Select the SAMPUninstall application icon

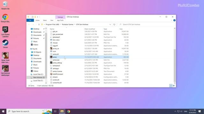point(51,74)
